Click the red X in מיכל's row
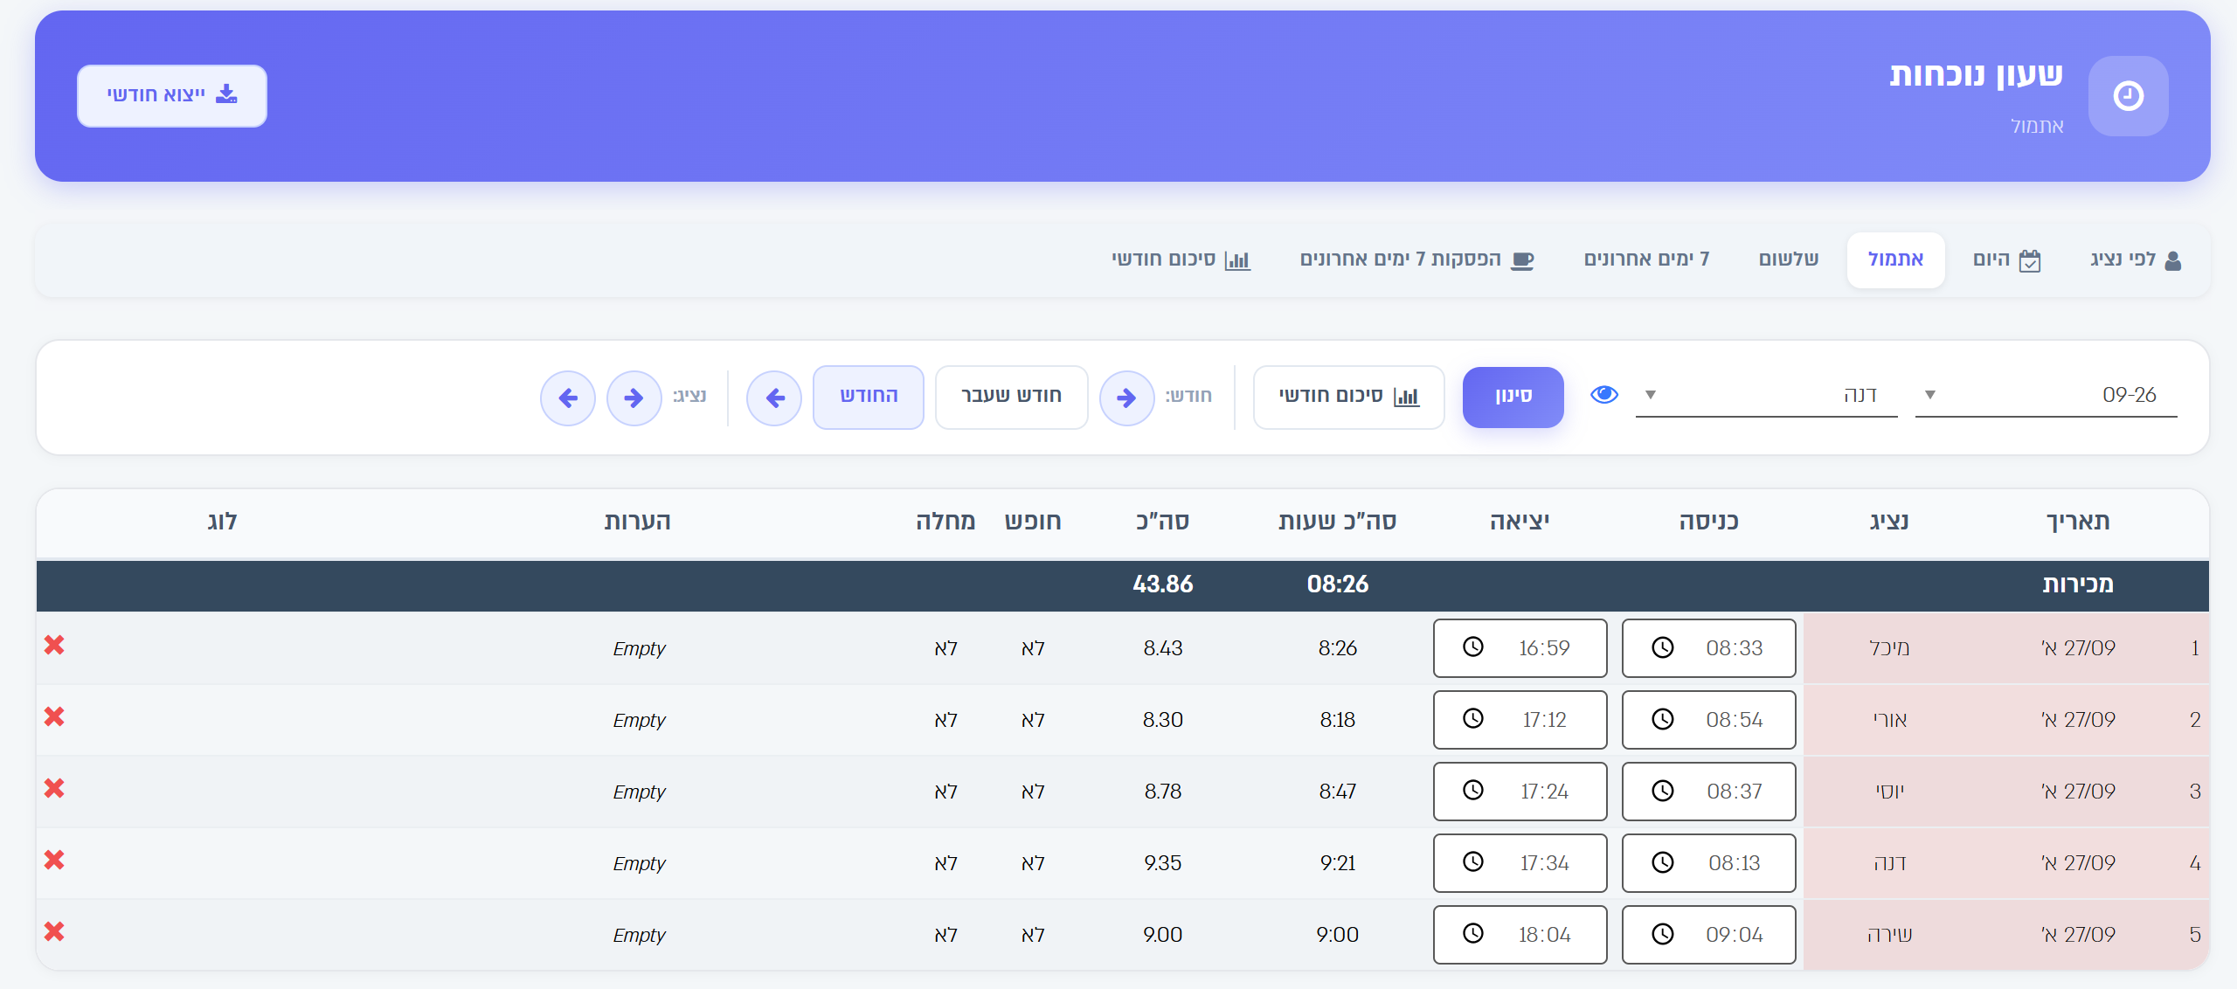The image size is (2237, 989). [x=54, y=645]
